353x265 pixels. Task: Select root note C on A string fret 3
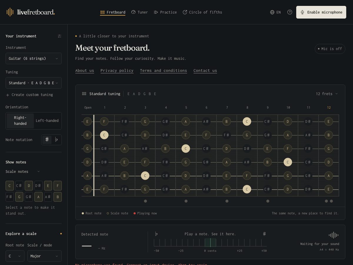tap(145, 175)
